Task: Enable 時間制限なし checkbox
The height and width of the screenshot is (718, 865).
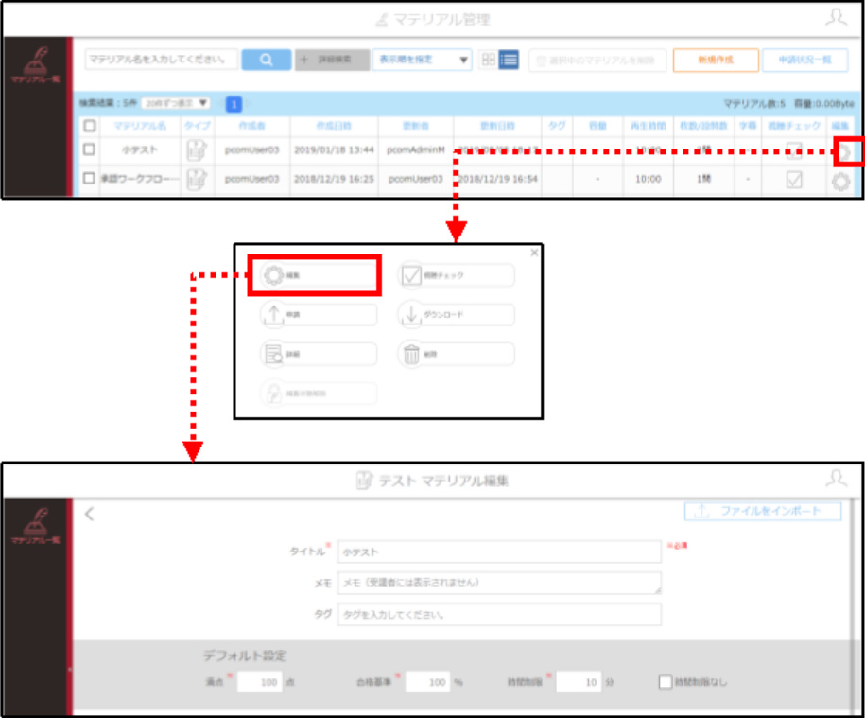Action: click(666, 682)
